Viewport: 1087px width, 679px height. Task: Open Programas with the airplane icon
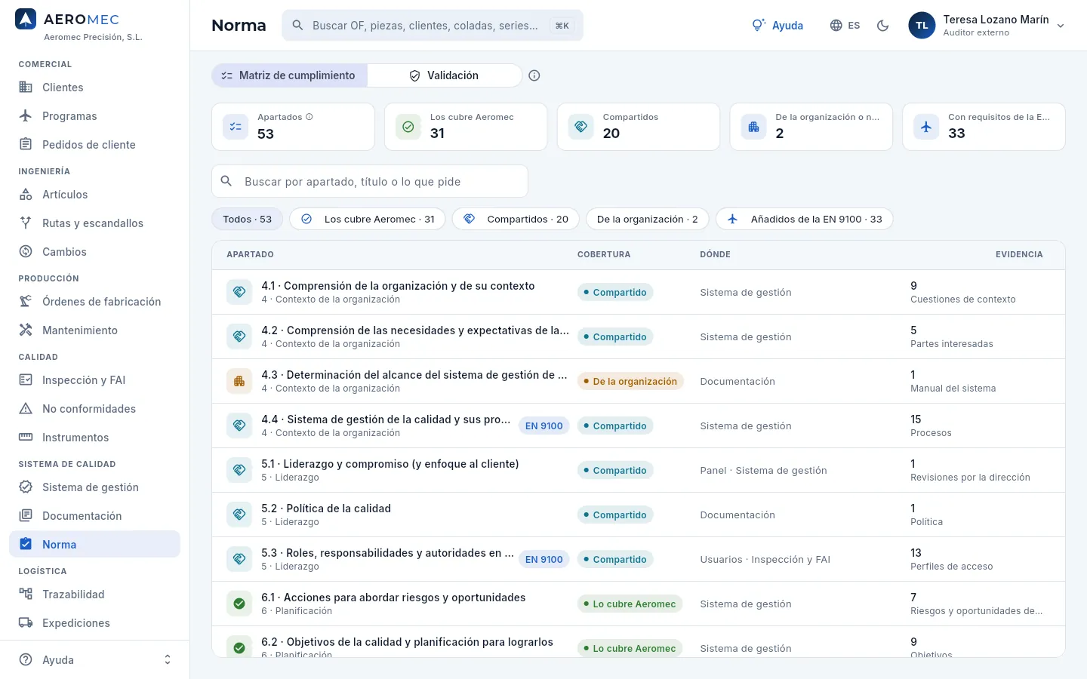point(94,116)
